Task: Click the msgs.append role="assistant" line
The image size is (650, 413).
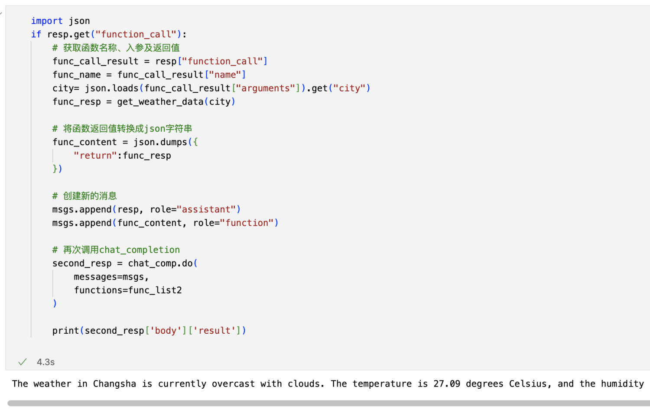Action: 146,209
